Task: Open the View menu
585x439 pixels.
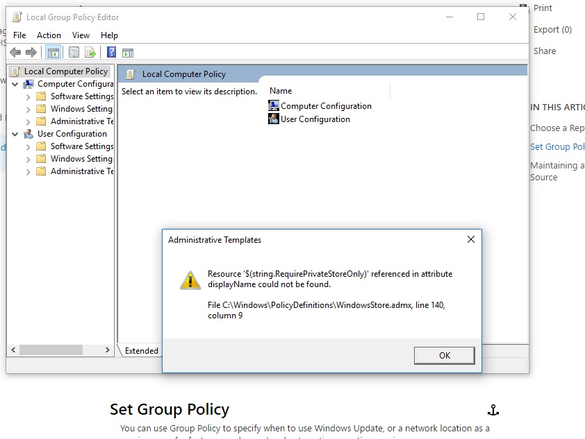Action: tap(81, 35)
